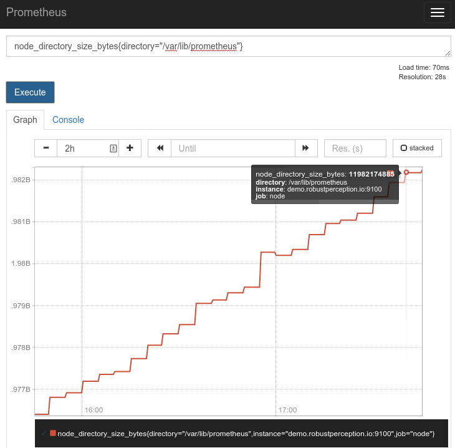
Task: Click the tooltip value 1198217488 text
Action: [371, 174]
